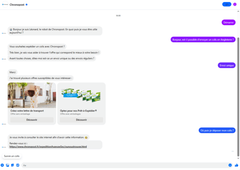The image size is (240, 170).
Task: Open the GIF picker icon
Action: [x=17, y=165]
